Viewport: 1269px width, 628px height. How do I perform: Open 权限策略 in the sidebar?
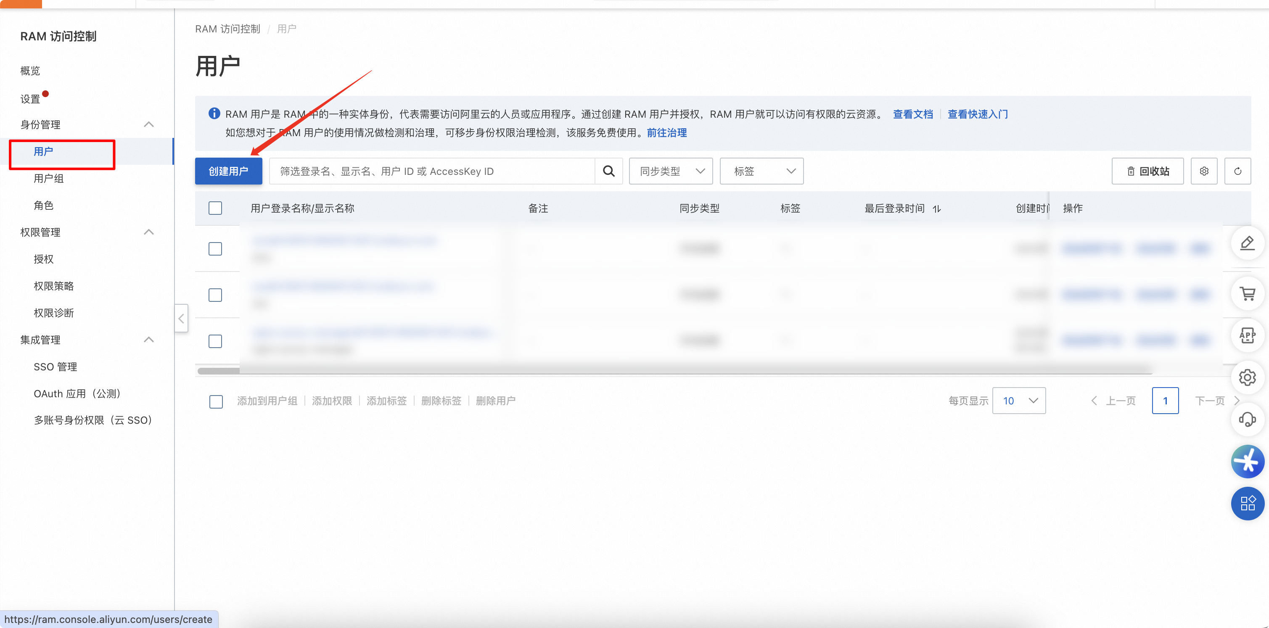[x=54, y=286]
